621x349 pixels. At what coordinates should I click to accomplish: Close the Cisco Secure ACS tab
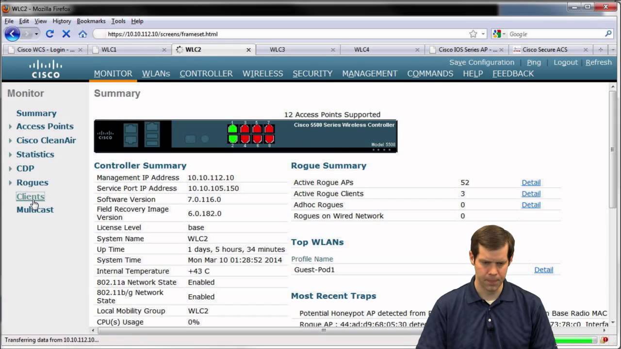point(586,49)
